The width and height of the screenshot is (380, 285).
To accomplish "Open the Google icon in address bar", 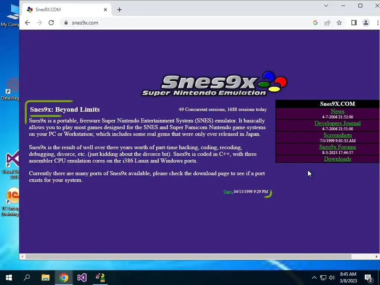I will click(x=315, y=23).
